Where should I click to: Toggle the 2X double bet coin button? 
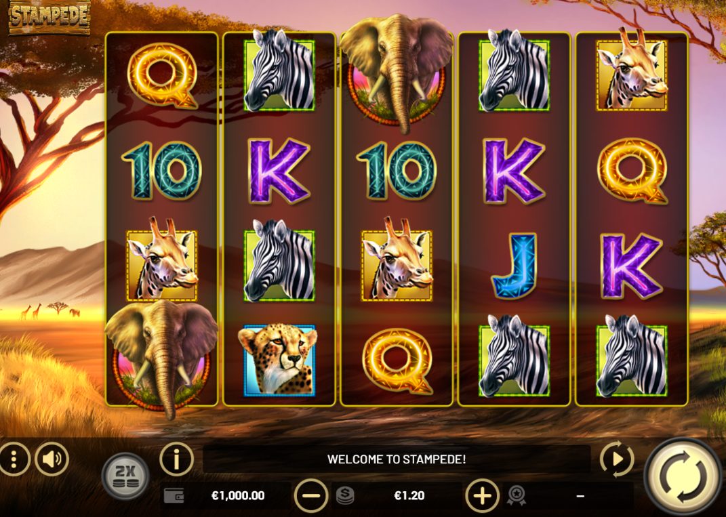coord(125,476)
